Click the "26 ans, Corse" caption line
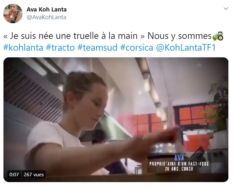 [x=179, y=169]
